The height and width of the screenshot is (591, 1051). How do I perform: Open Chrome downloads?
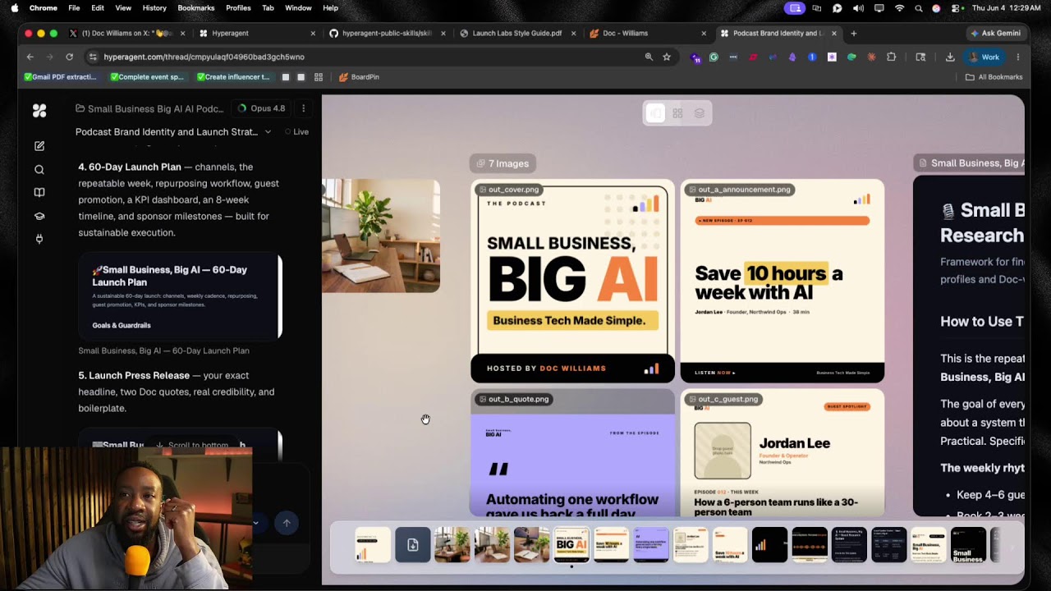pos(950,57)
